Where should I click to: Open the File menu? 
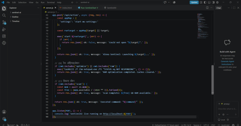[x=8, y=2]
